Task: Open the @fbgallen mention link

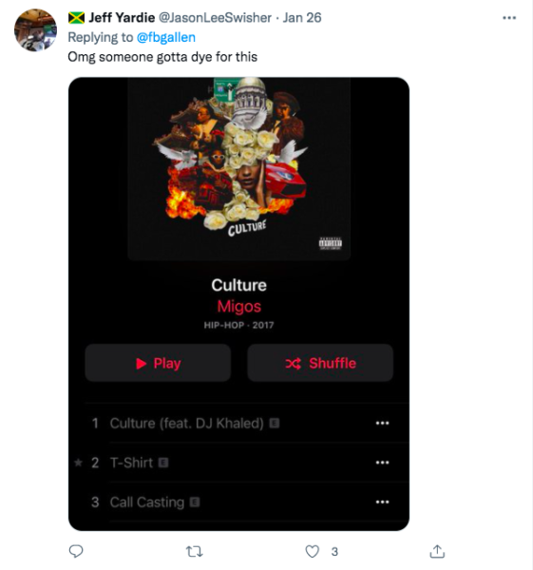Action: pos(165,37)
